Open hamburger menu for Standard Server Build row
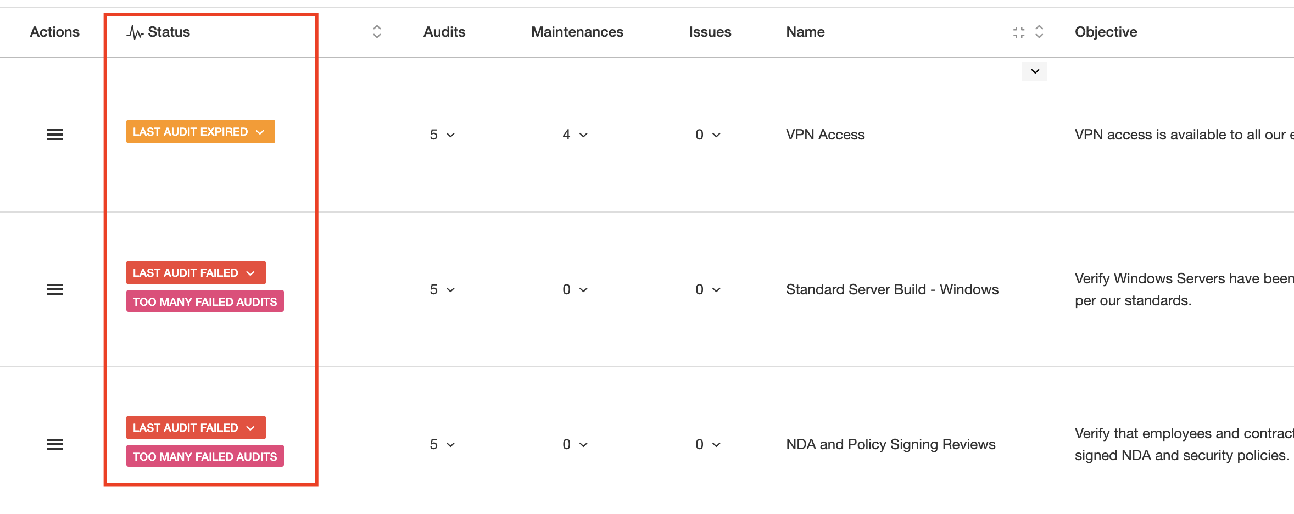1294x514 pixels. (x=55, y=289)
